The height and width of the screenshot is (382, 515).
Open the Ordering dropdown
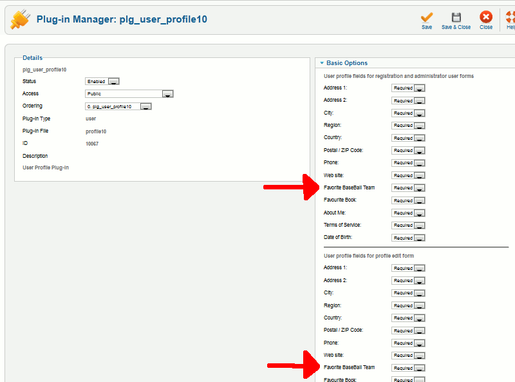click(118, 106)
